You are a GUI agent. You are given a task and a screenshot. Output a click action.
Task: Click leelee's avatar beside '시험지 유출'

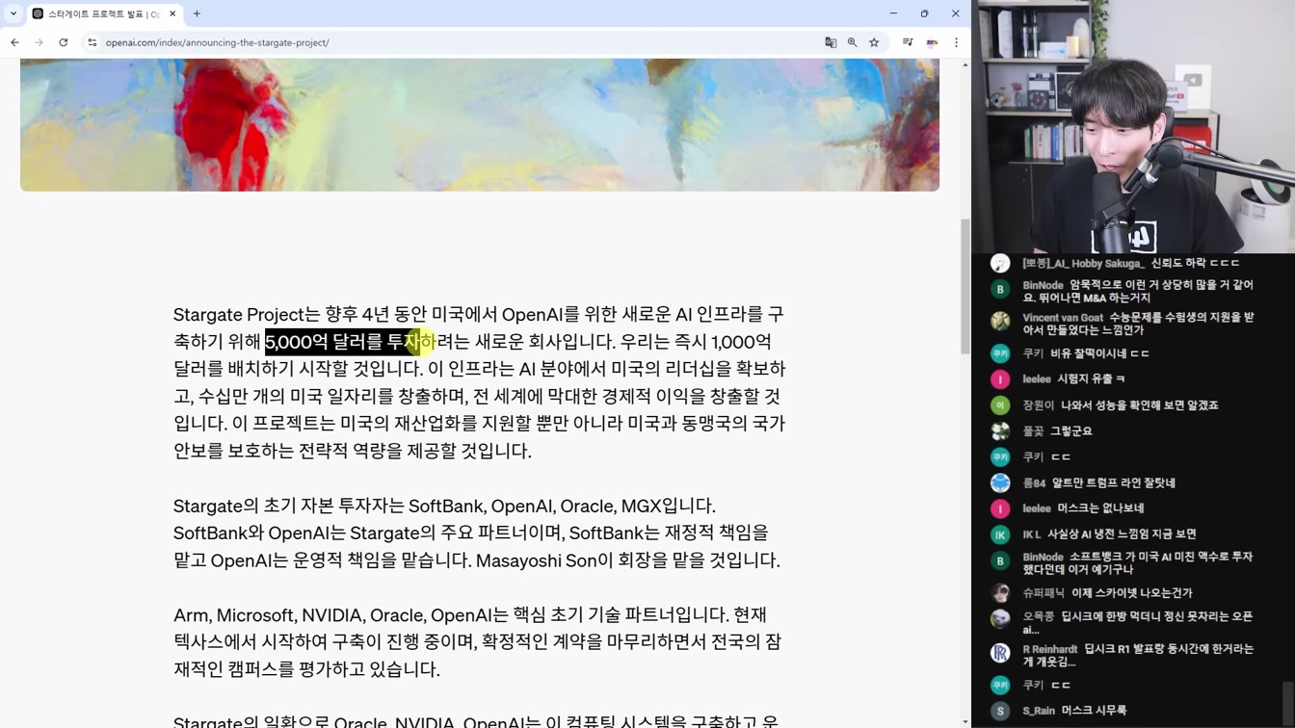[x=1000, y=379]
